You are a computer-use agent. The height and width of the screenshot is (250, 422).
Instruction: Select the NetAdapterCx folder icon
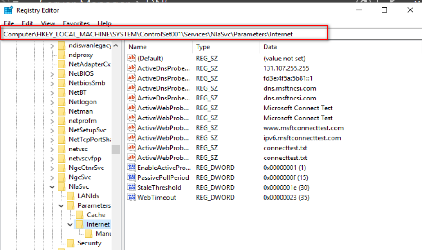62,64
